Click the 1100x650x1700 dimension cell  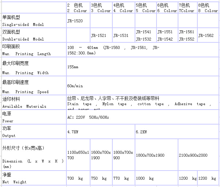point(78,154)
